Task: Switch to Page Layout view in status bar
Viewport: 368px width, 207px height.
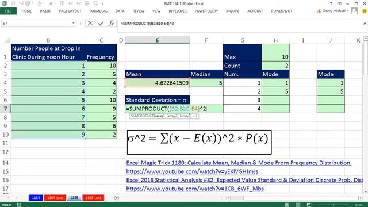Action: click(x=298, y=205)
